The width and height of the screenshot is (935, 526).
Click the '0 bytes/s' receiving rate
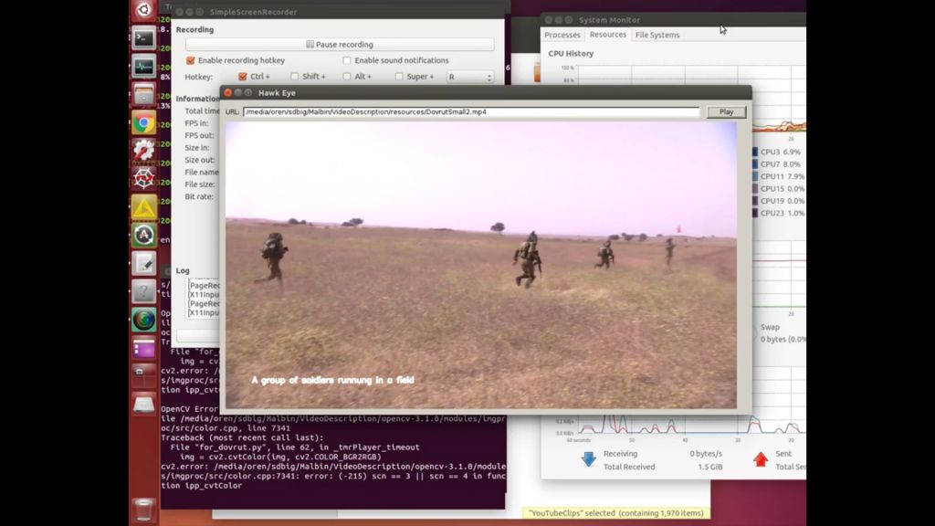pyautogui.click(x=706, y=454)
